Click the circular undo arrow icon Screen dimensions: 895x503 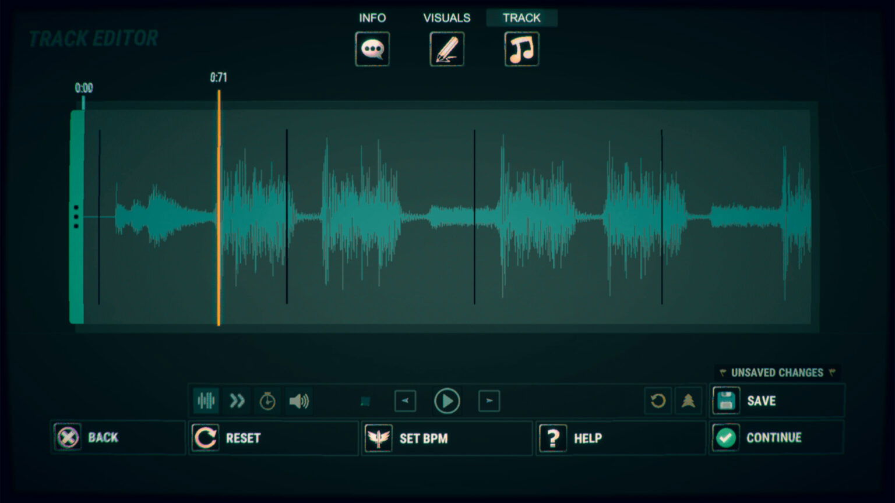point(657,401)
